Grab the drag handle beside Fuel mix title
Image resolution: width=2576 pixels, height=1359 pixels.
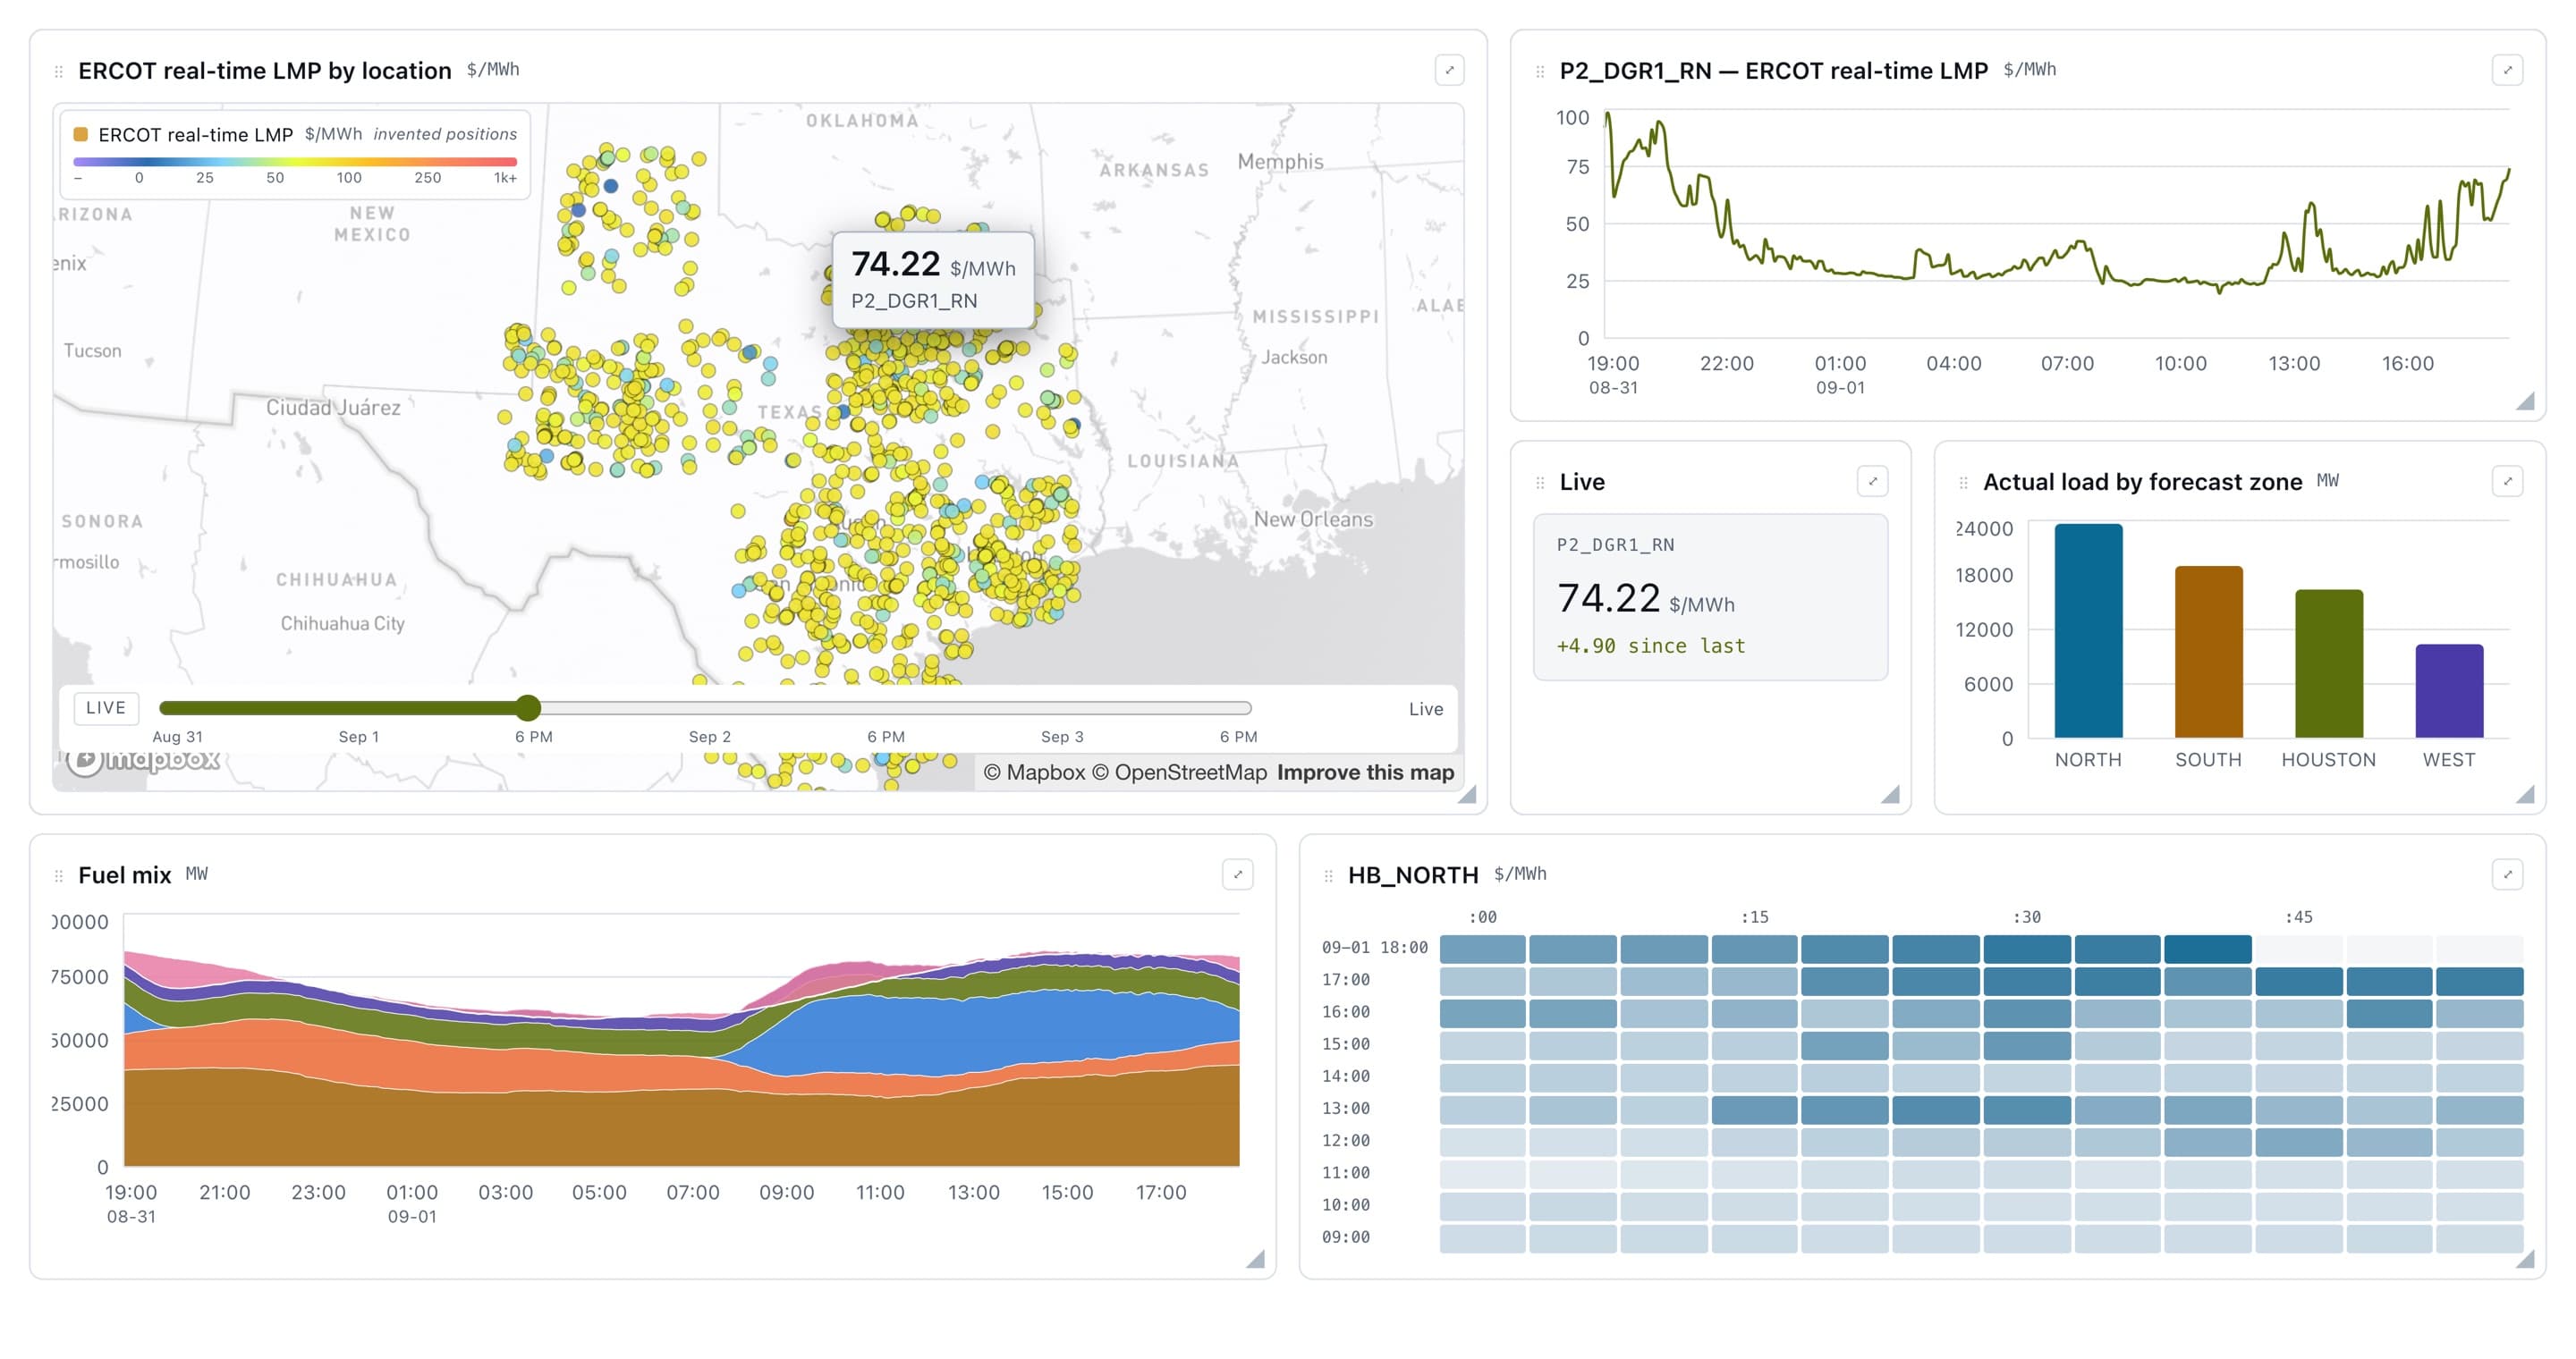click(x=58, y=876)
